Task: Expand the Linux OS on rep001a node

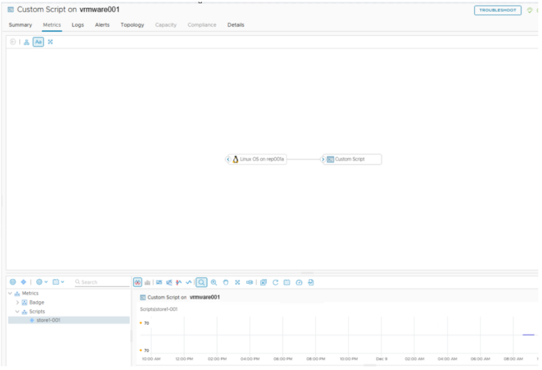Action: 228,159
